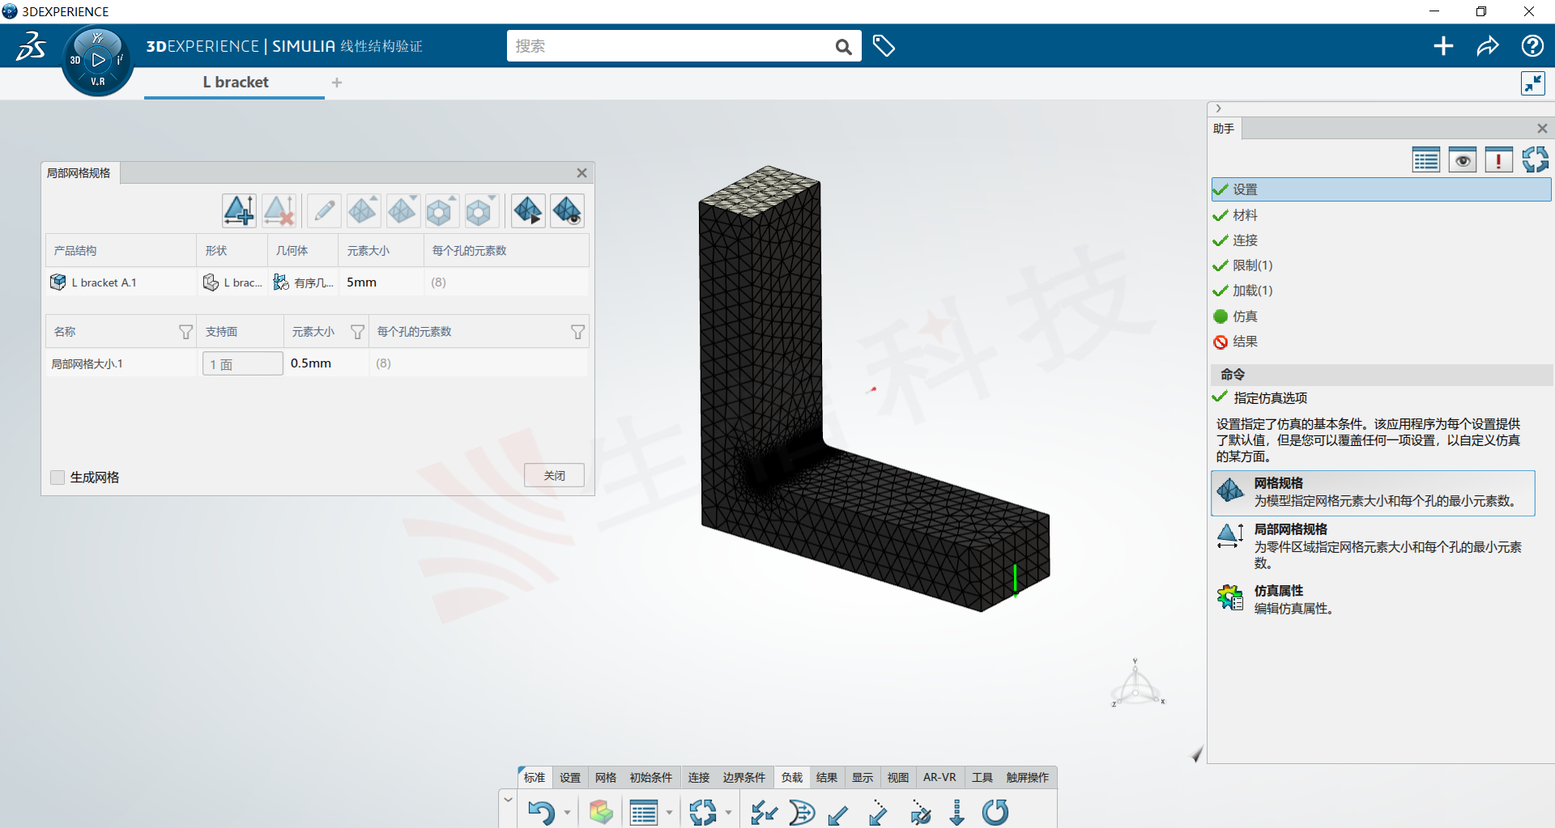1555x828 pixels.
Task: Click the search field in top bar
Action: [669, 46]
